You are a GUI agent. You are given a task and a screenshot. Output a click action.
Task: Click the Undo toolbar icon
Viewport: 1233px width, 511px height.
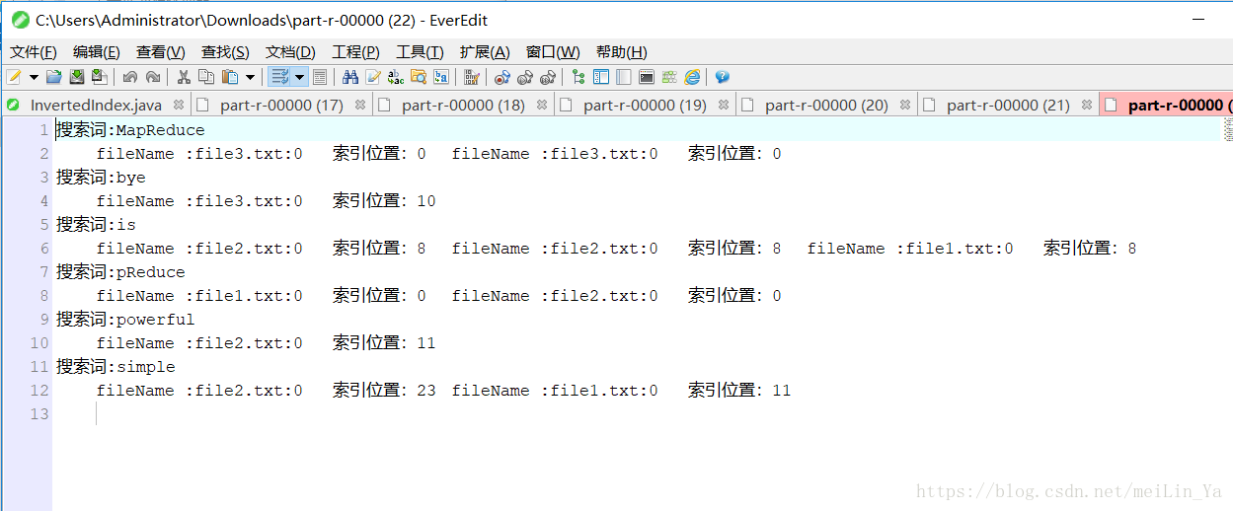click(130, 77)
